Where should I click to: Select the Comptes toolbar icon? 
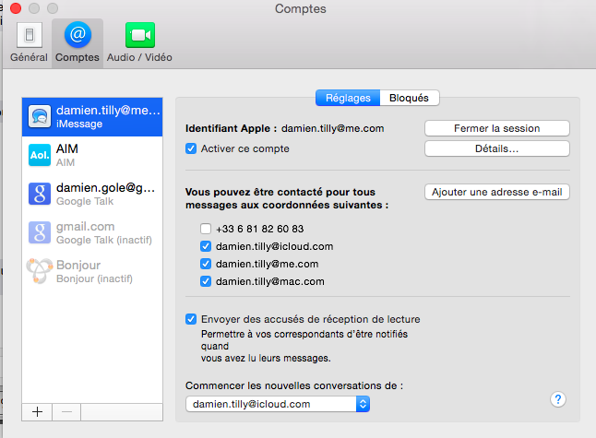pos(77,42)
